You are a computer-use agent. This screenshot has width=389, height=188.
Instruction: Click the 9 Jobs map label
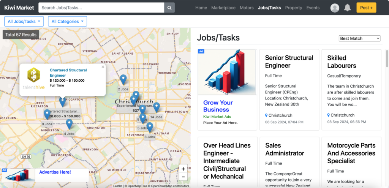tap(47, 124)
